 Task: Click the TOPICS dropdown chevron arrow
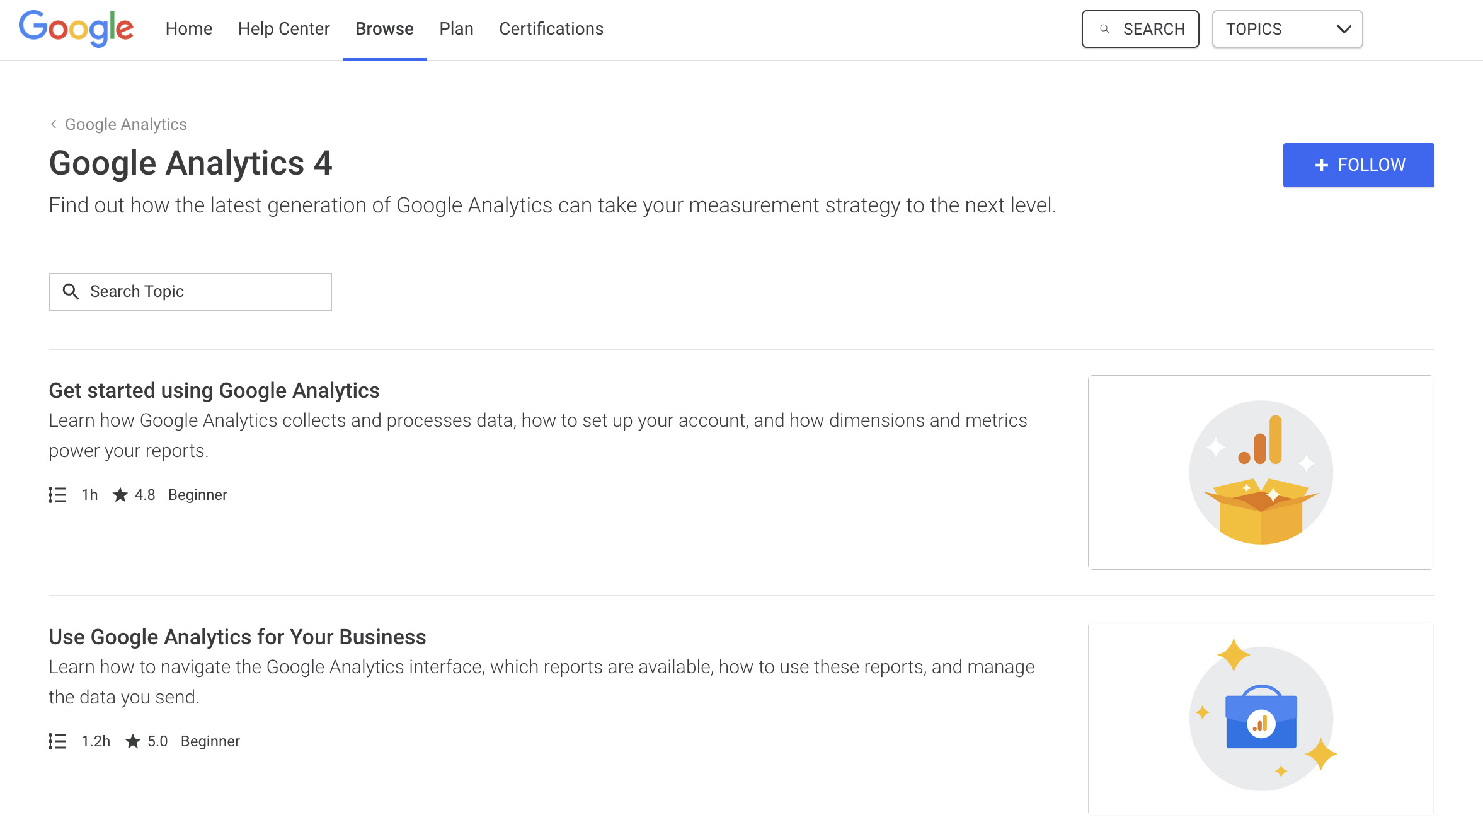pyautogui.click(x=1344, y=29)
